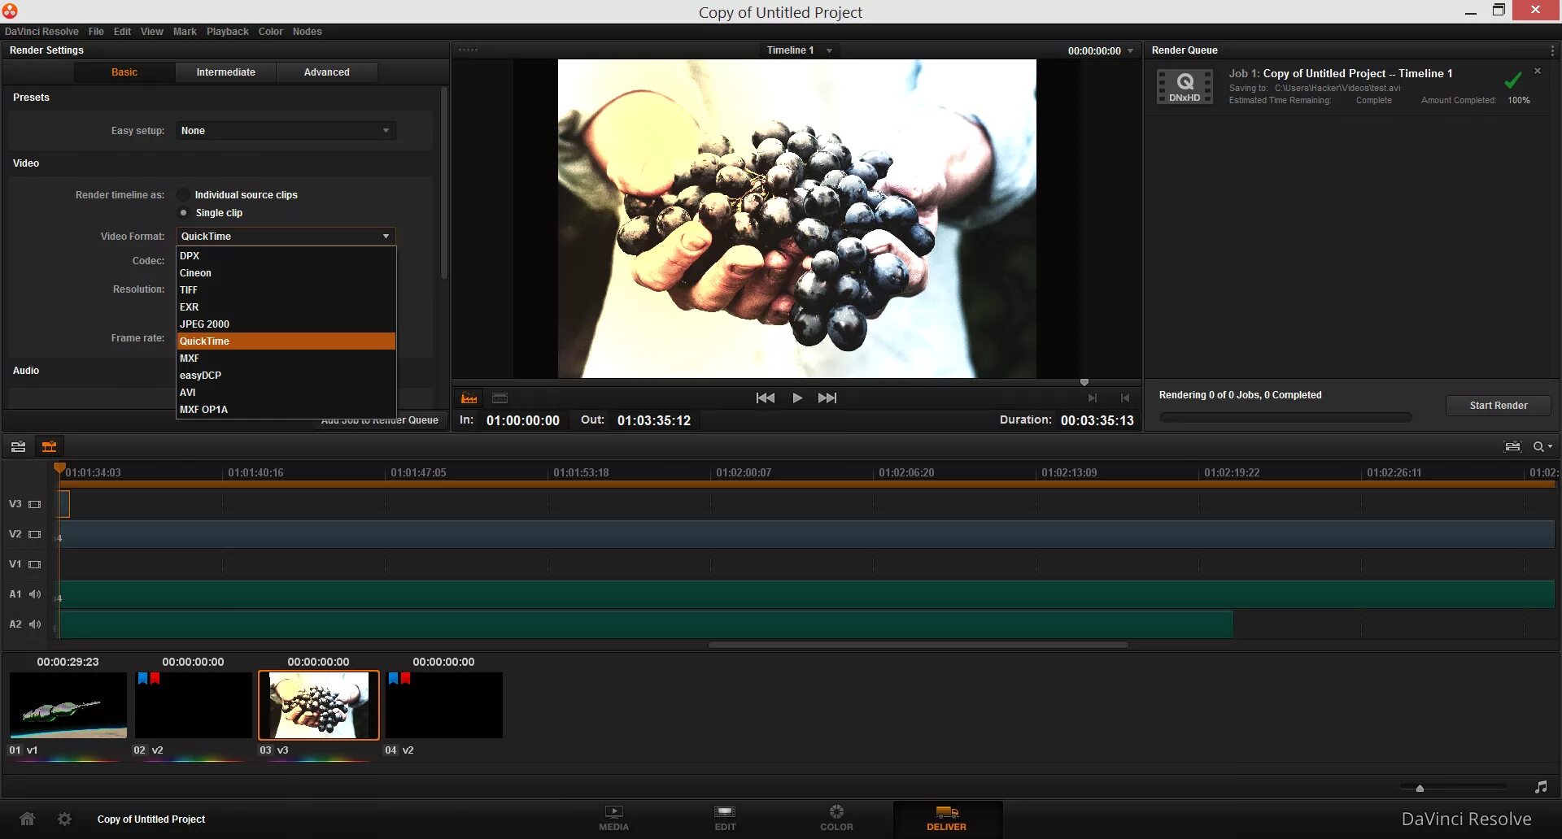Select clip 01 v1 thumbnail
The image size is (1562, 839).
pos(68,705)
